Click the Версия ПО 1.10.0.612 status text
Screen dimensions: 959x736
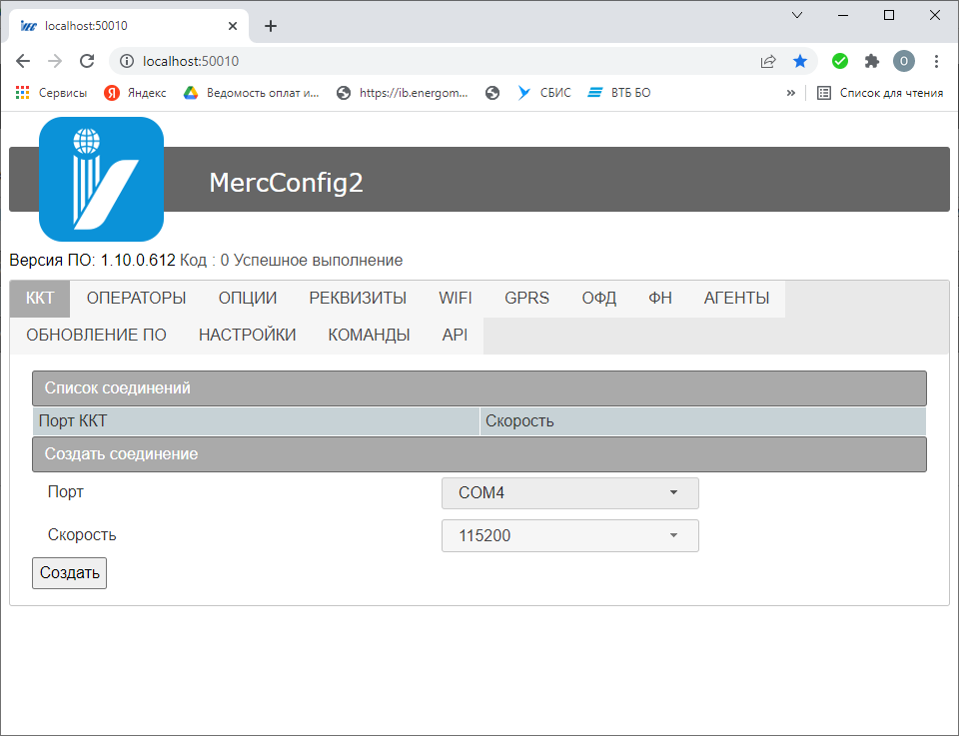click(92, 261)
